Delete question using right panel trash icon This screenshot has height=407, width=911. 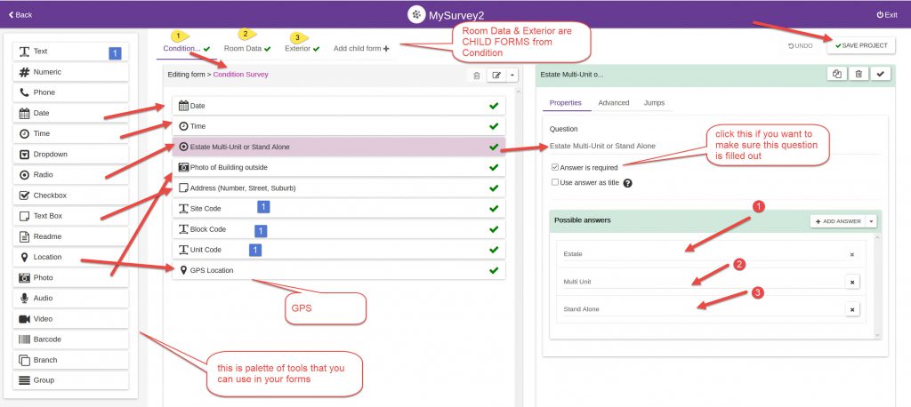(859, 75)
